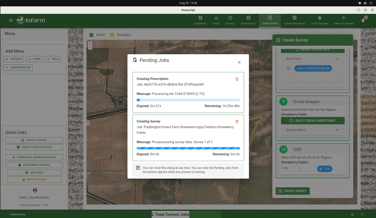This screenshot has width=376, height=218.
Task: Close the Pending Jobs dialog
Action: pos(239,62)
